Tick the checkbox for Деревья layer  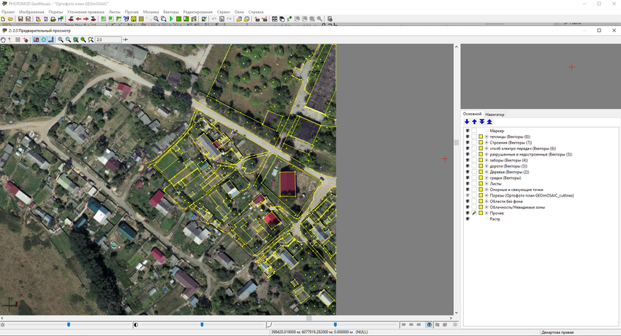click(x=474, y=172)
